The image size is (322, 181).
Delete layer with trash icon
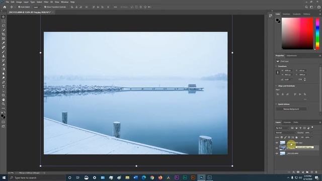316,172
